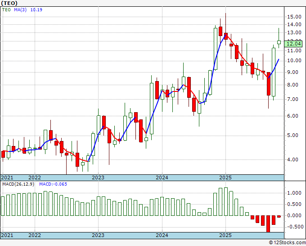The height and width of the screenshot is (246, 306).
Task: Click the 2025 label on the MACD timeline
Action: coord(225,235)
